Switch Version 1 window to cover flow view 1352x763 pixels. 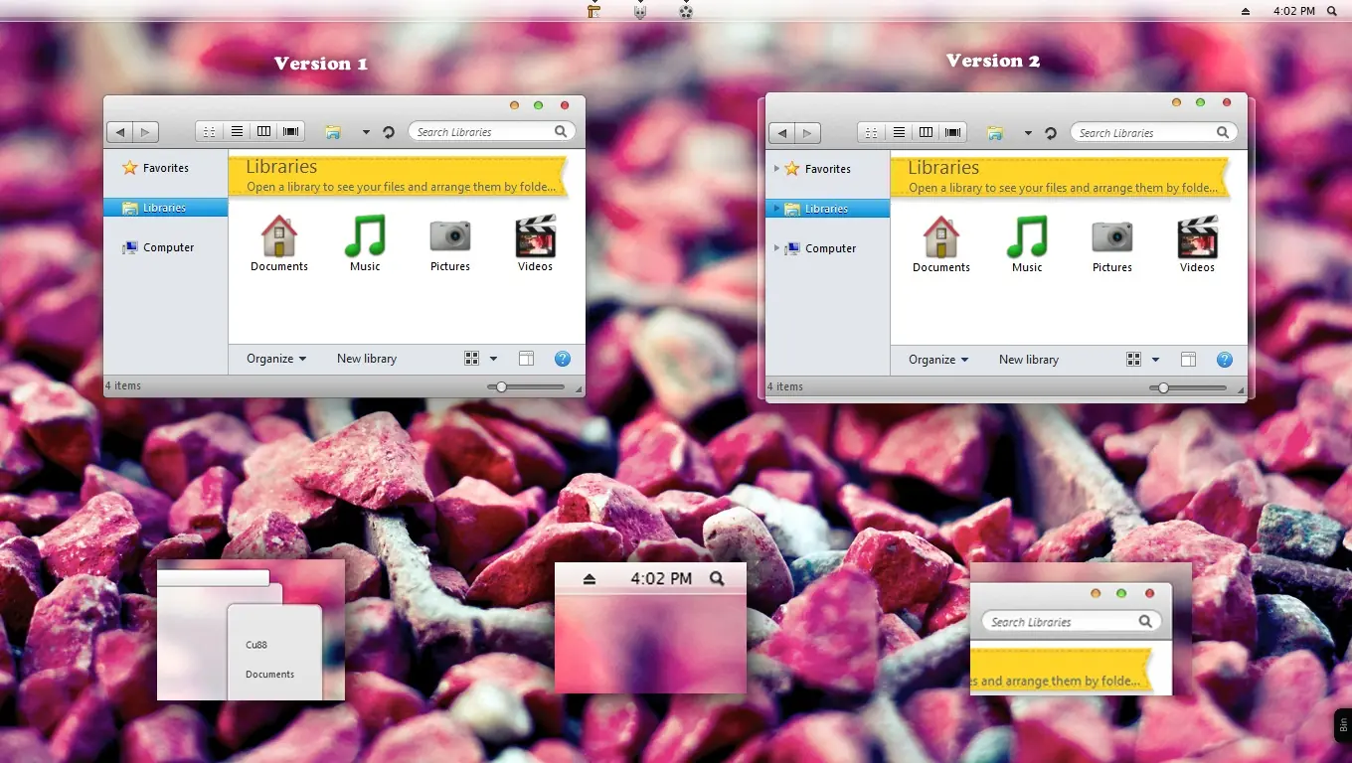click(291, 131)
